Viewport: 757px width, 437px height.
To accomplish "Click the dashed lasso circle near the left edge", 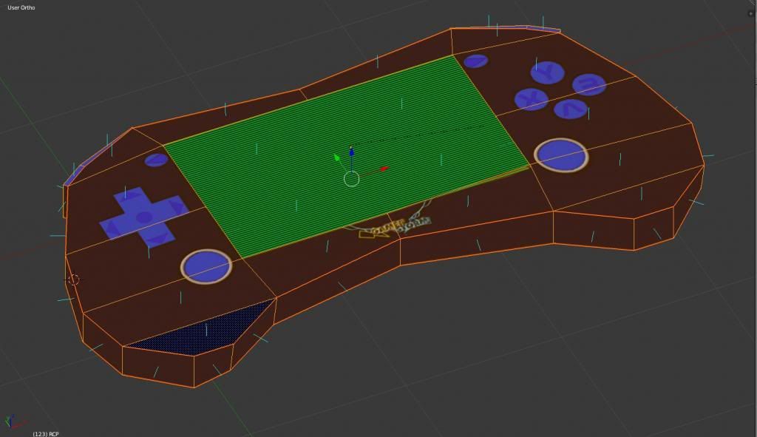I will point(74,280).
